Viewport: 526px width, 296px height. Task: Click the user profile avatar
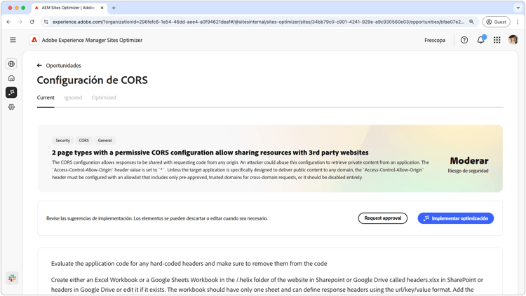click(513, 40)
